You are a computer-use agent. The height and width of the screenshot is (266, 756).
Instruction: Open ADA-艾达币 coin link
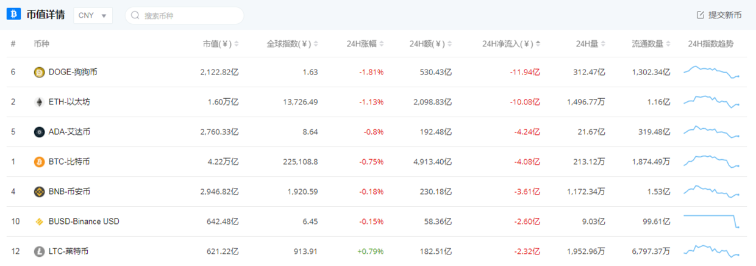tap(70, 132)
